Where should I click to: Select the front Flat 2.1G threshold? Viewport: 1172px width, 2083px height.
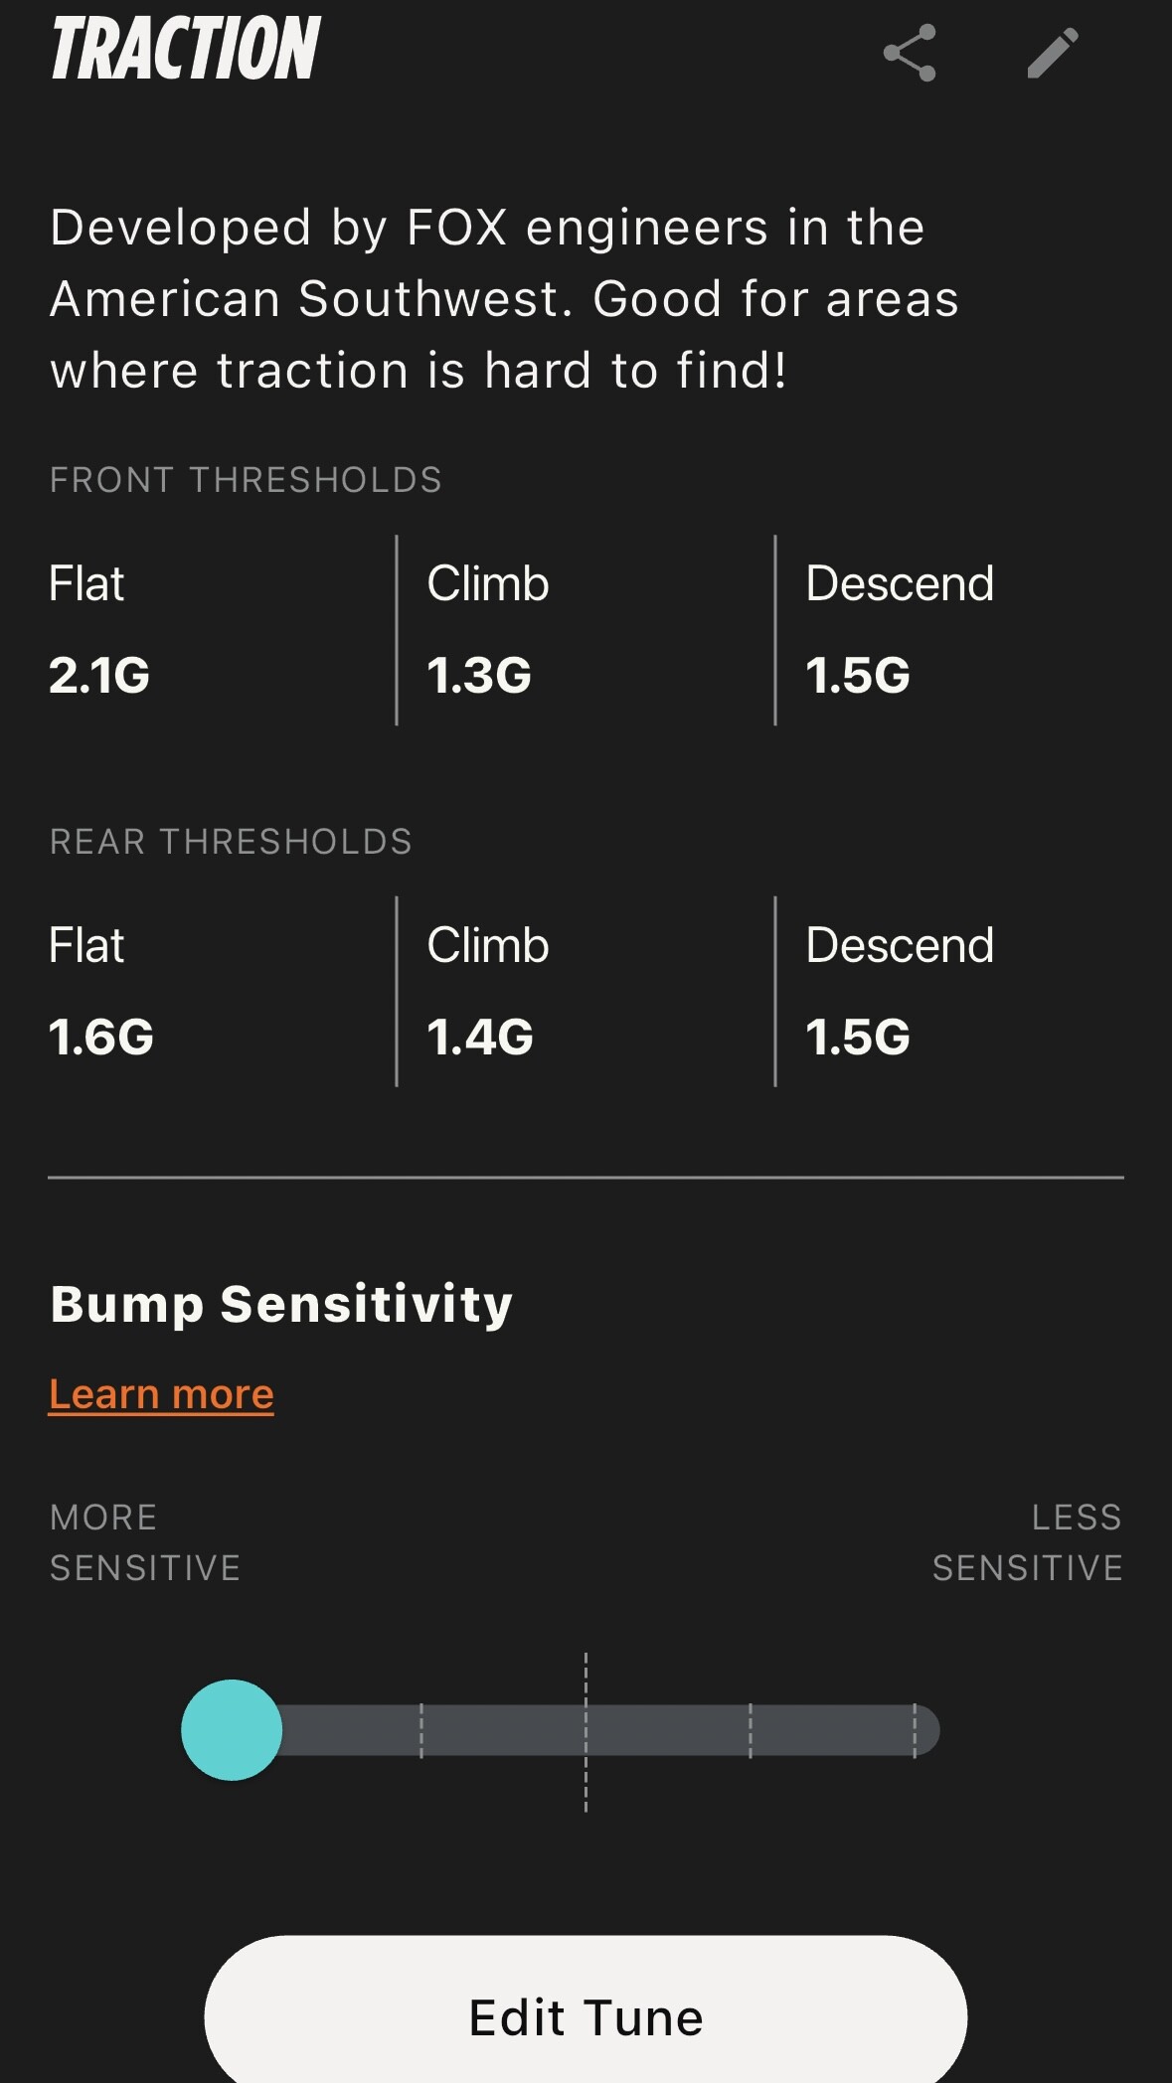tap(99, 675)
